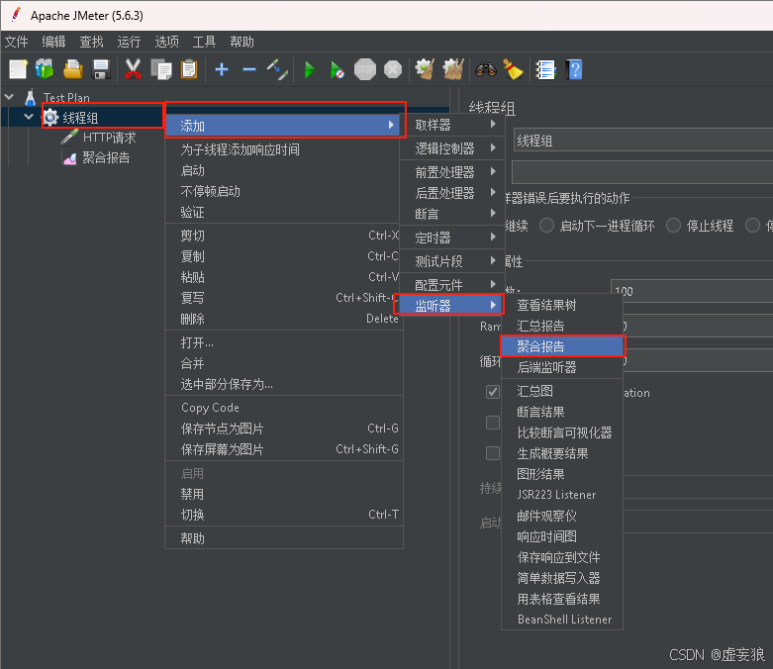The image size is (773, 669).
Task: Choose 查看结果树 from listener submenu
Action: pyautogui.click(x=562, y=305)
